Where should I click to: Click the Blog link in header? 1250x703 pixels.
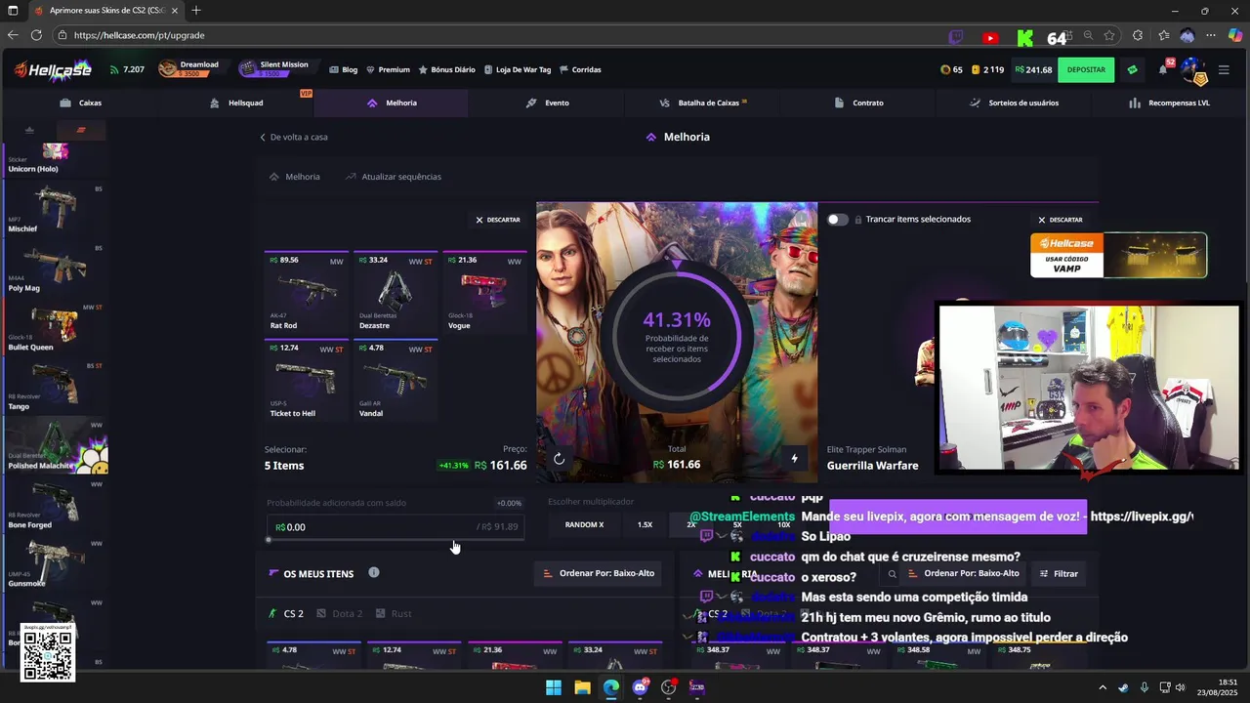point(344,70)
